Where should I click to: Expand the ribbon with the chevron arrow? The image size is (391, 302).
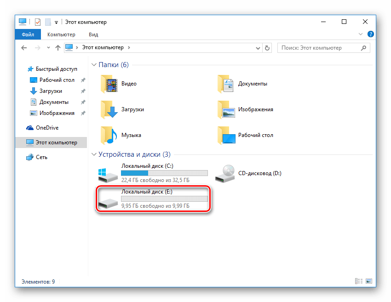point(361,34)
